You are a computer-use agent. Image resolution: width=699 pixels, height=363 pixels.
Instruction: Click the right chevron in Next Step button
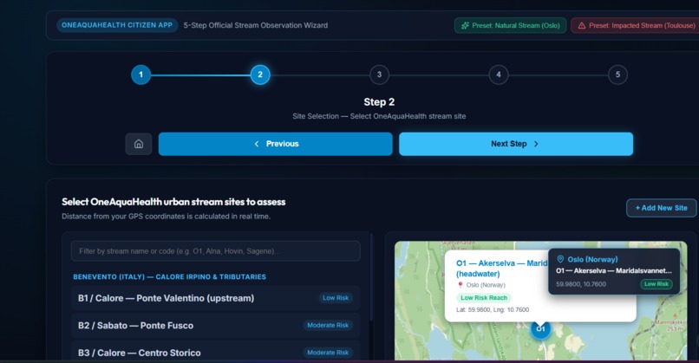(x=536, y=144)
